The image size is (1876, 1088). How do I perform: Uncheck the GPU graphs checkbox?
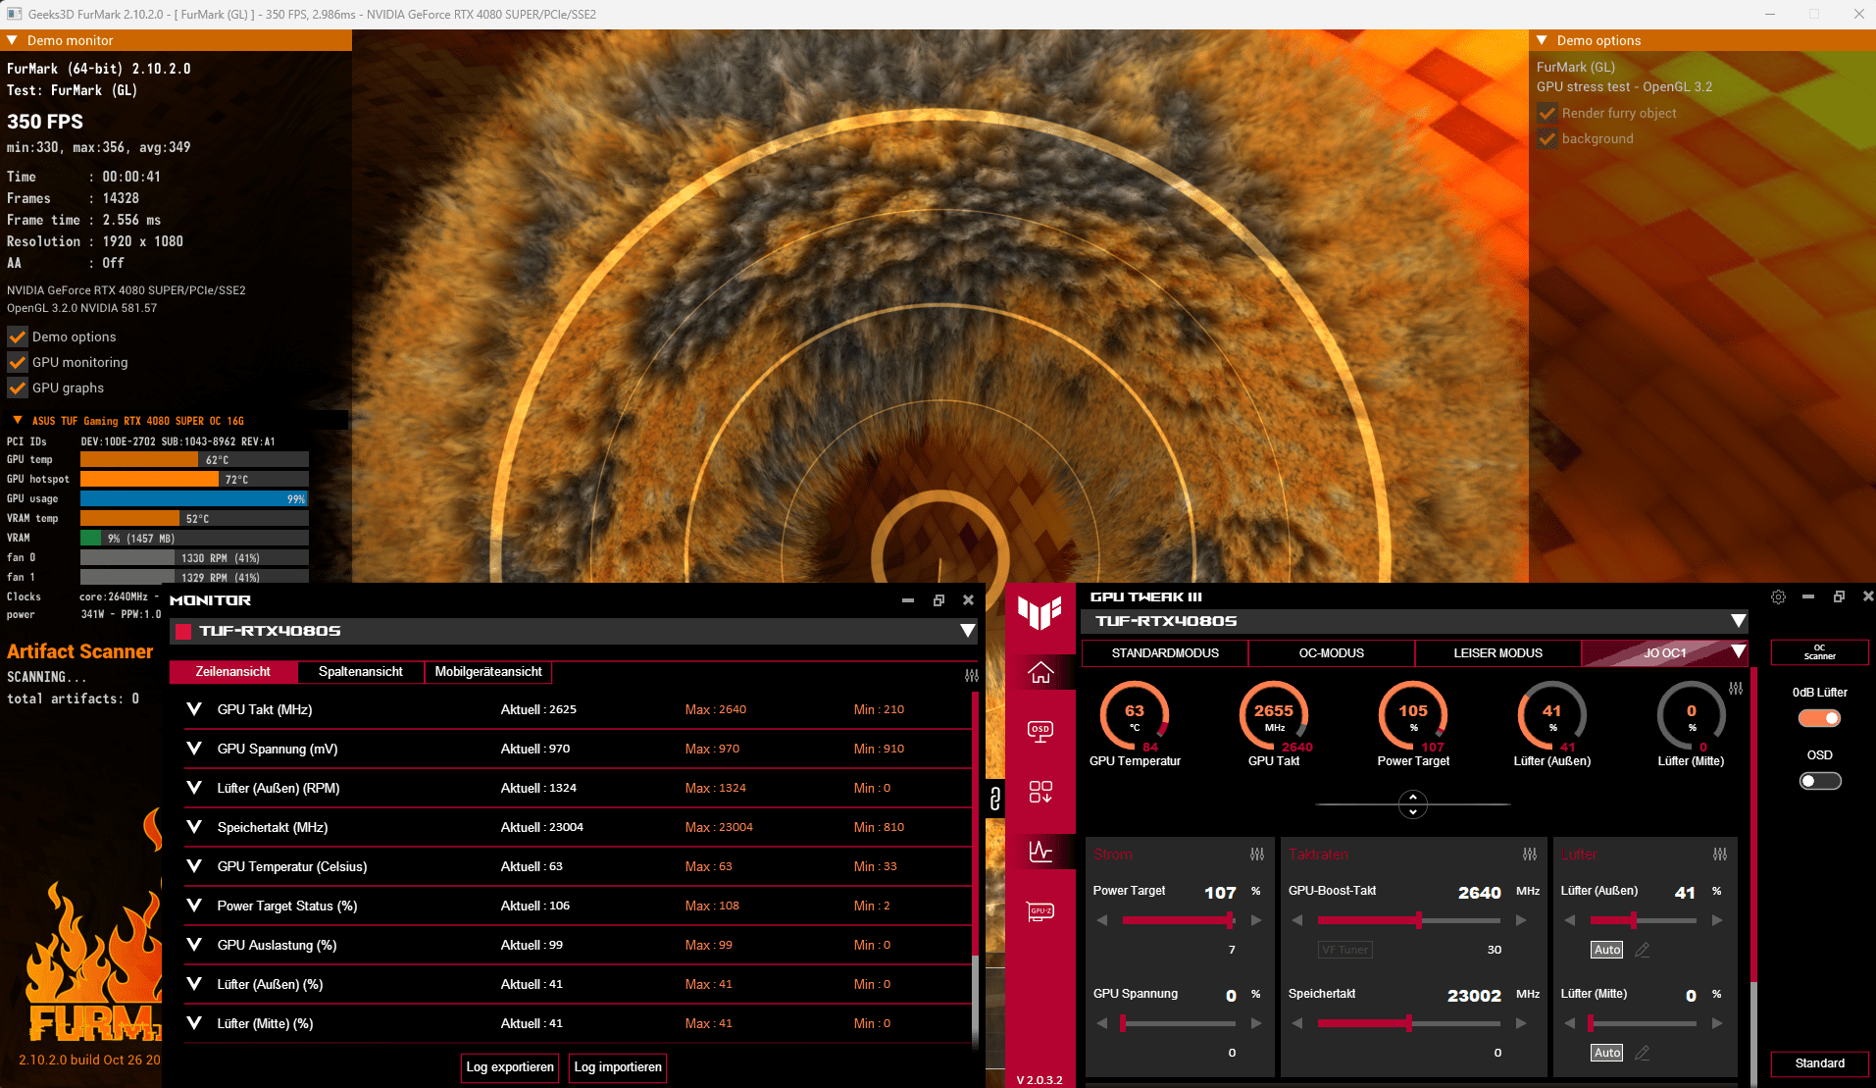[18, 388]
